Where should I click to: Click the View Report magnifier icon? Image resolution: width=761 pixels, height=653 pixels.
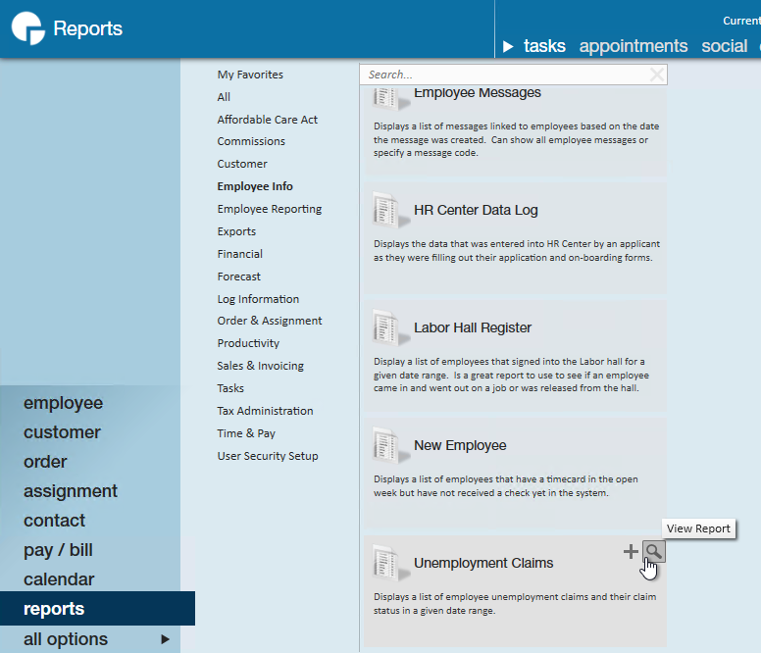click(x=654, y=552)
